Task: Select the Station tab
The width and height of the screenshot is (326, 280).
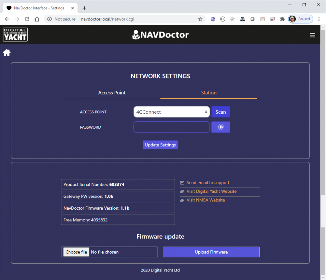Action: pyautogui.click(x=209, y=93)
